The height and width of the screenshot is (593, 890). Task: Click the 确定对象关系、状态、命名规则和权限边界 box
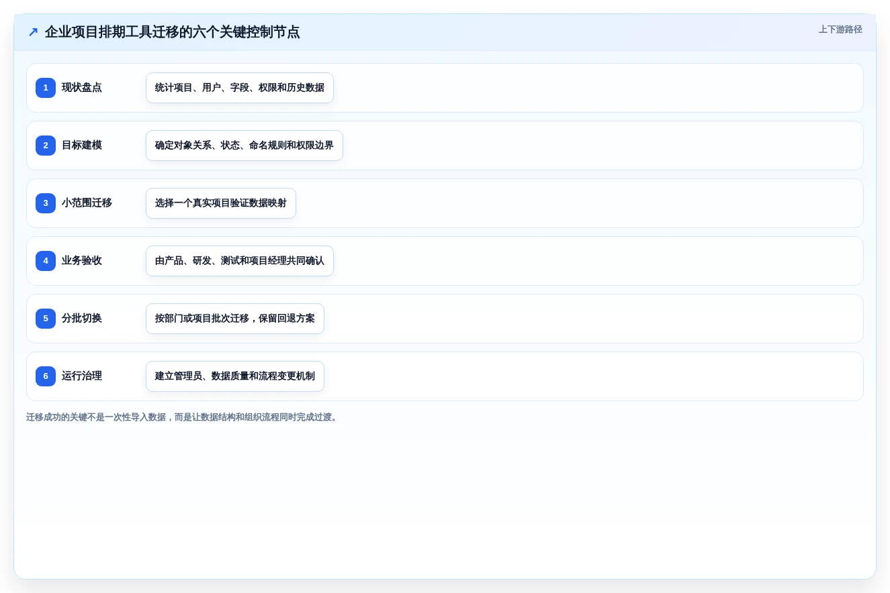(244, 146)
